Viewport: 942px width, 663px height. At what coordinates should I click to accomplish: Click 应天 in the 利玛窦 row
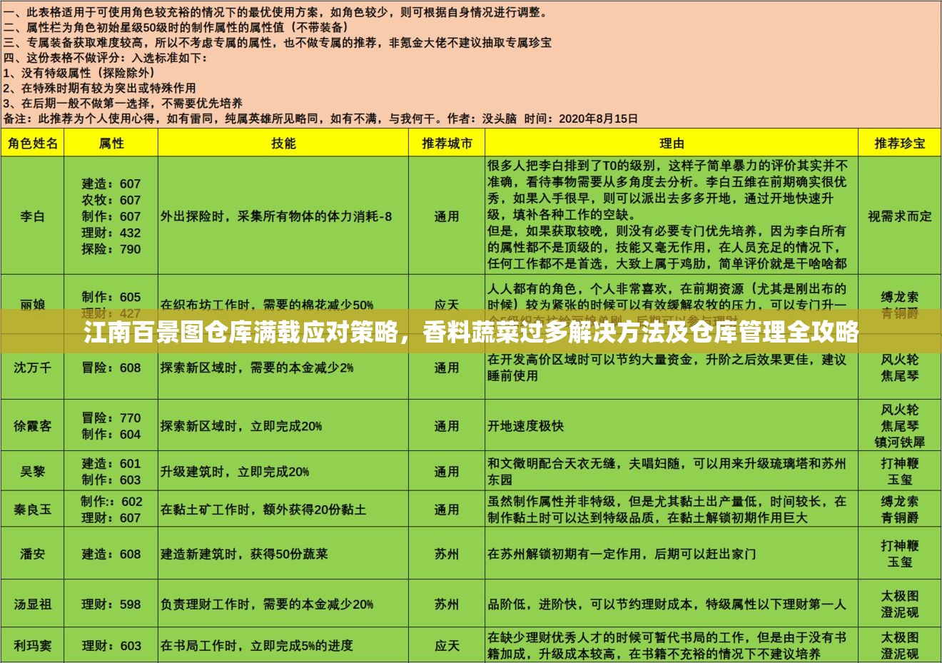pyautogui.click(x=447, y=646)
